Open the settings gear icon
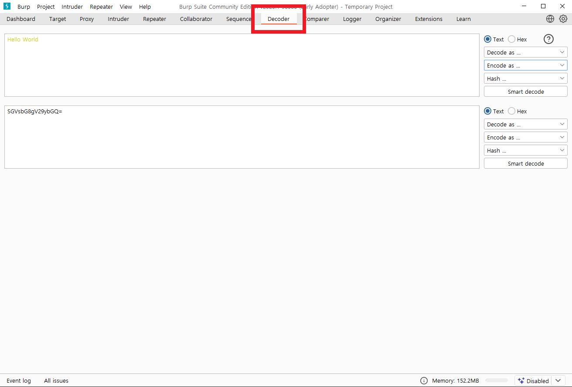Screen dimensions: 572x387 click(563, 19)
